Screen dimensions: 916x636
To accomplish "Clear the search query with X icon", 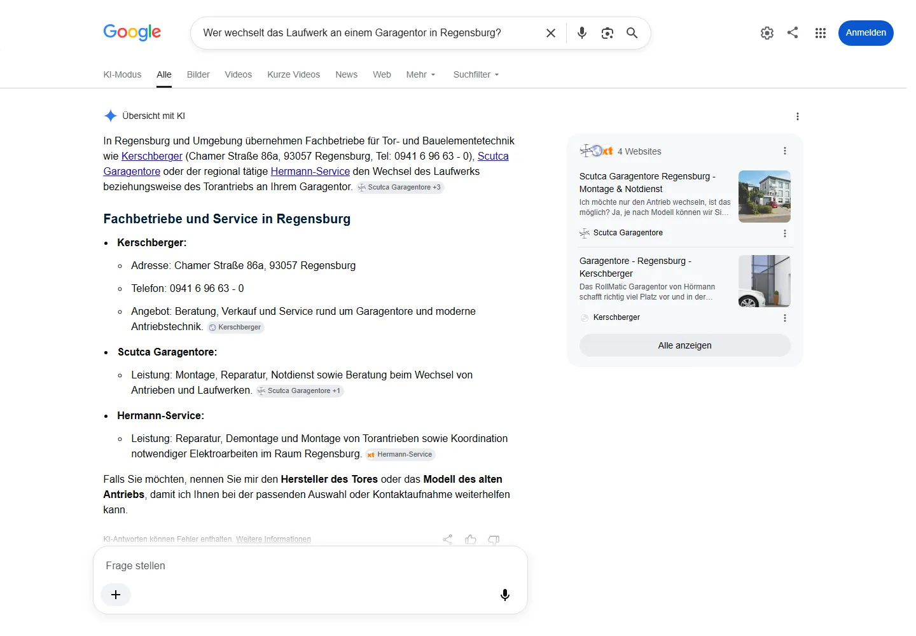I will point(551,33).
